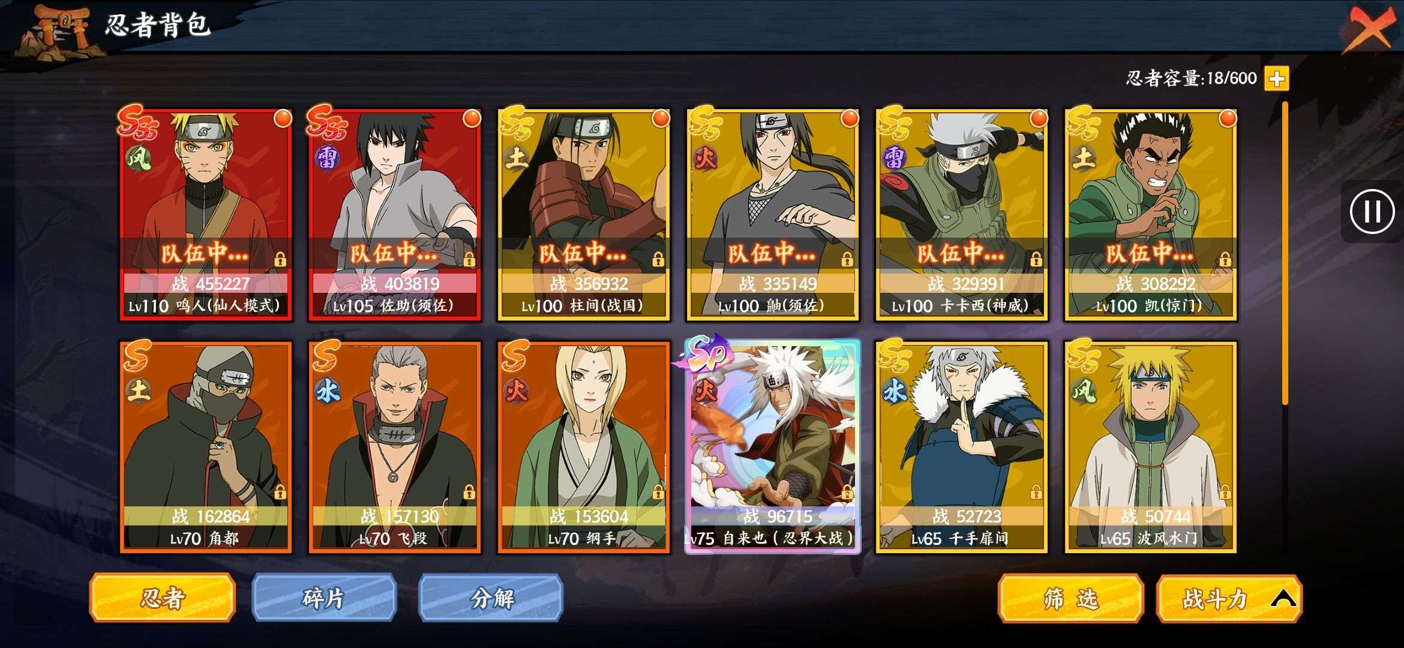This screenshot has height=648, width=1404.
Task: Tap the thunder element badge on 佐助(须佐)
Action: click(327, 158)
